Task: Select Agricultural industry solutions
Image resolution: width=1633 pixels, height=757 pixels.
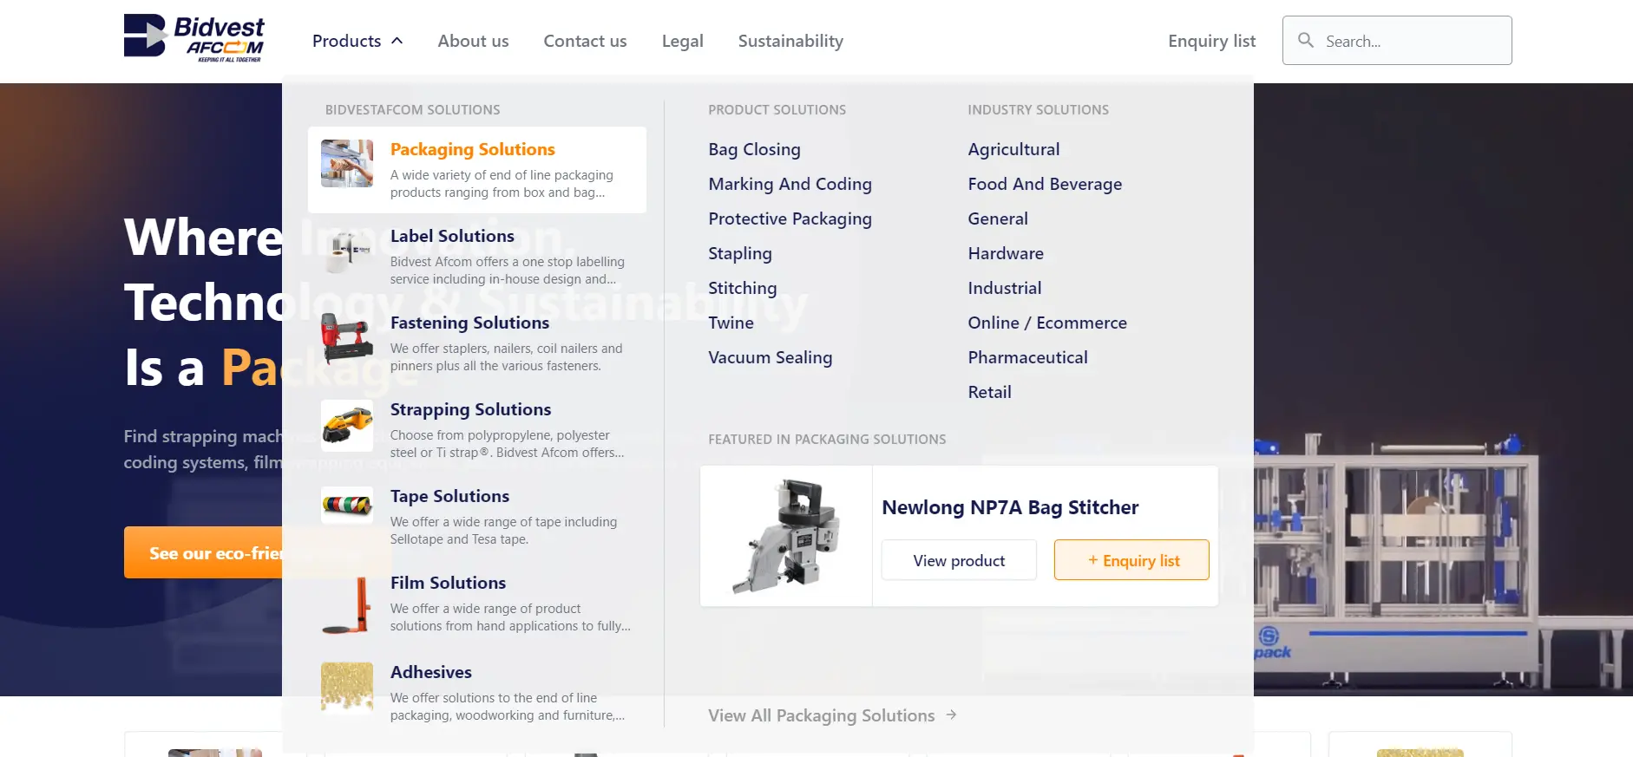Action: coord(1013,149)
